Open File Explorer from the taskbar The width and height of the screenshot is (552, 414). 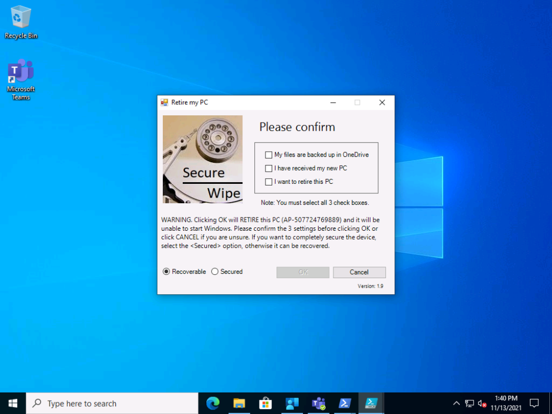click(x=239, y=404)
